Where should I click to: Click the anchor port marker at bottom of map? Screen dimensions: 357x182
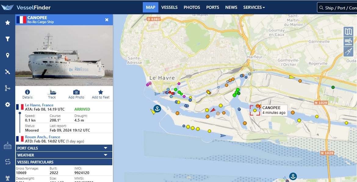293,176
